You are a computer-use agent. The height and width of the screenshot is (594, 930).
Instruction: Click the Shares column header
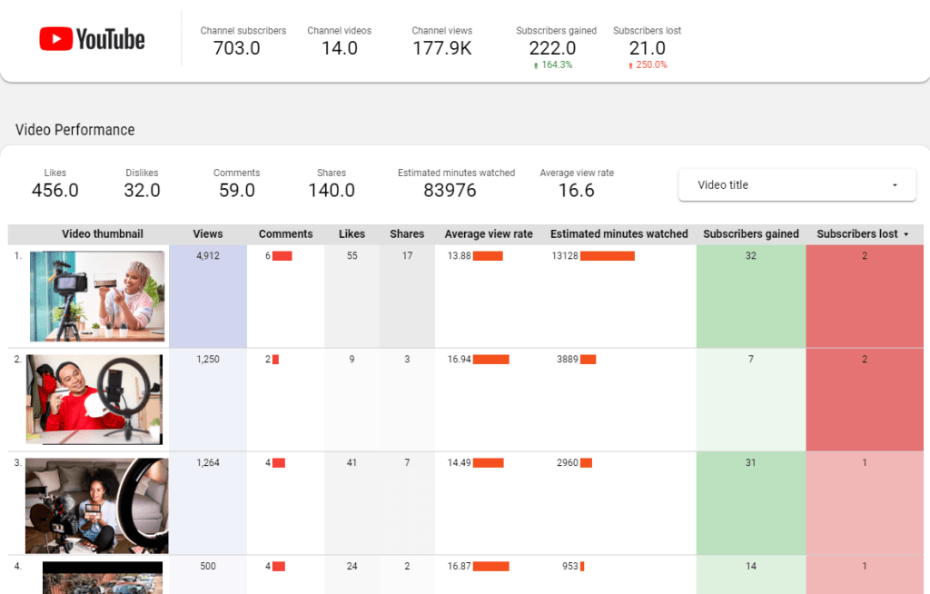tap(407, 234)
